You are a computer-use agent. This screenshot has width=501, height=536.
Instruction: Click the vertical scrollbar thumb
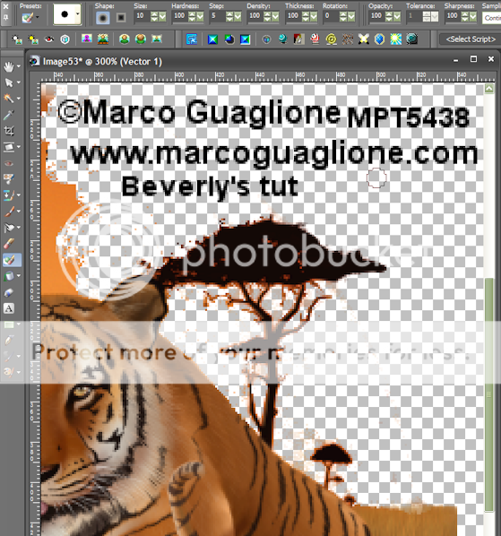point(489,393)
